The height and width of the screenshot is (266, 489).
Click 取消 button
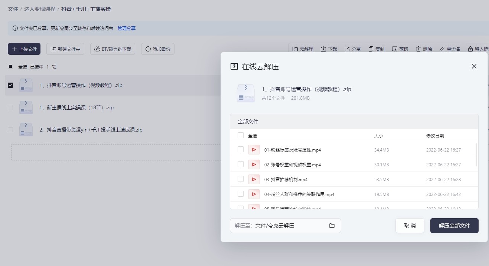click(x=410, y=226)
